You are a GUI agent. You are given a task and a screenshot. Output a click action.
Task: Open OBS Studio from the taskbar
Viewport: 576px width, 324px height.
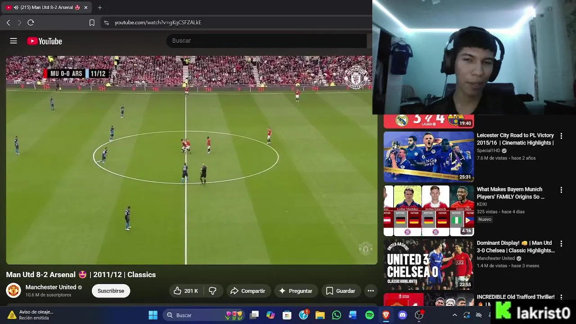point(419,315)
